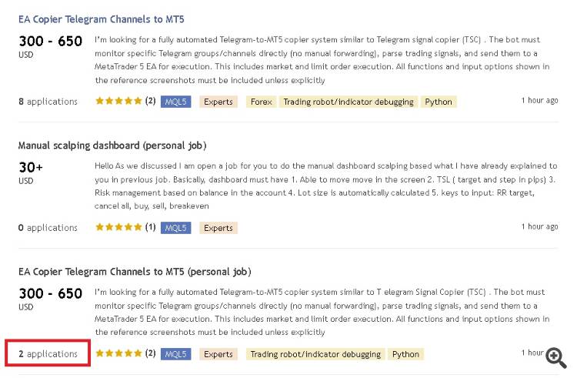This screenshot has height=378, width=577.
Task: Select the Python tag in the personal job
Action: tap(405, 354)
